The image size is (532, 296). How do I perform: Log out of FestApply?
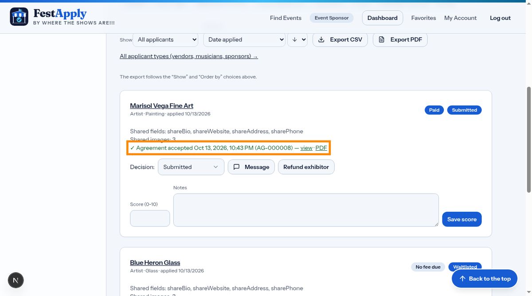click(500, 18)
